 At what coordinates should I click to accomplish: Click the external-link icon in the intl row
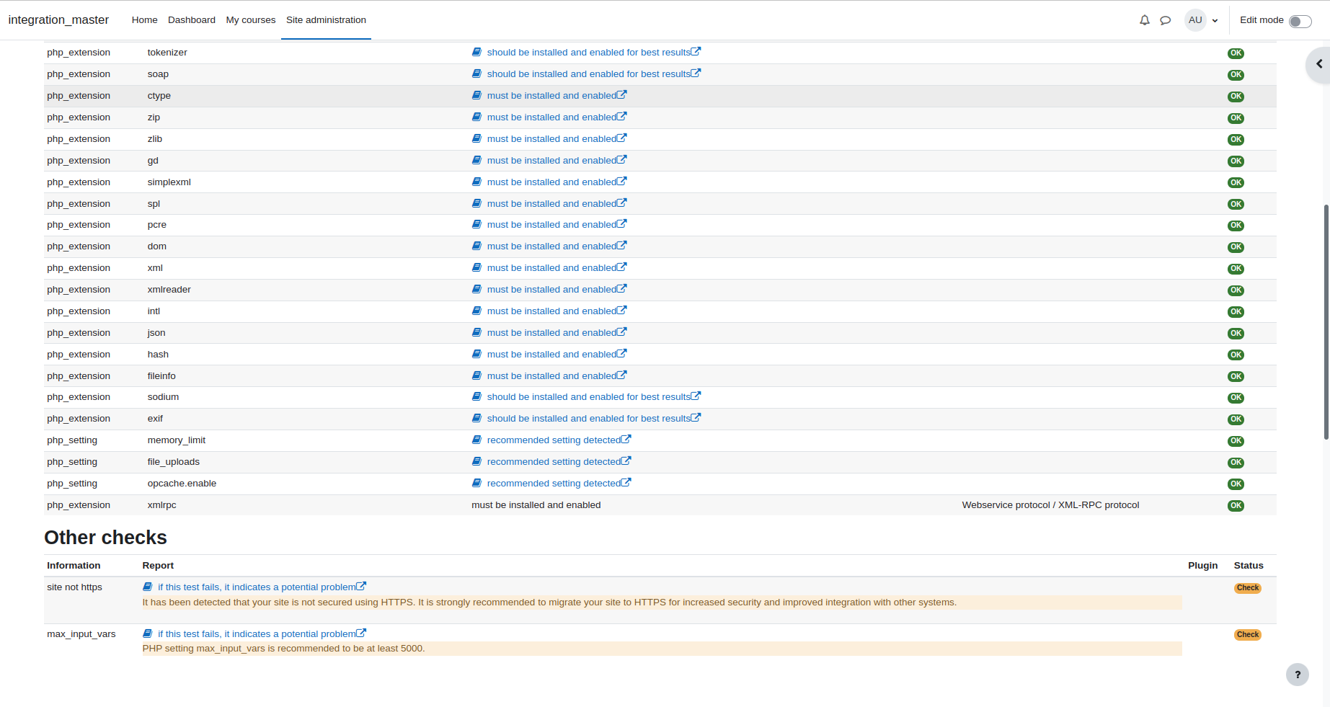(x=622, y=310)
